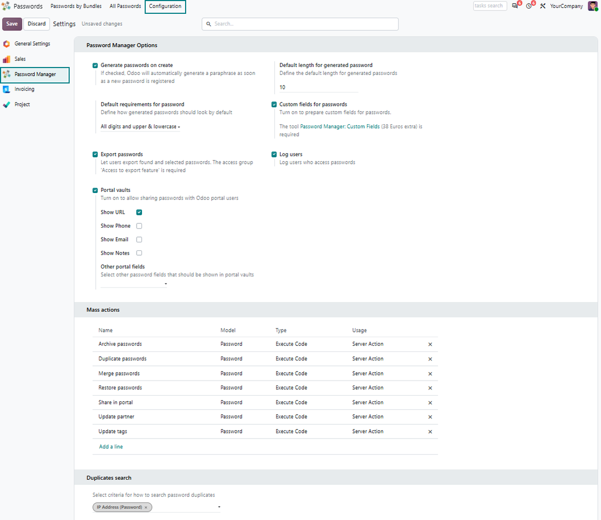Enable the Show Phone checkbox
601x520 pixels.
[139, 226]
